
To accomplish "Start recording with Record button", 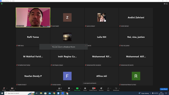I will [85, 89].
